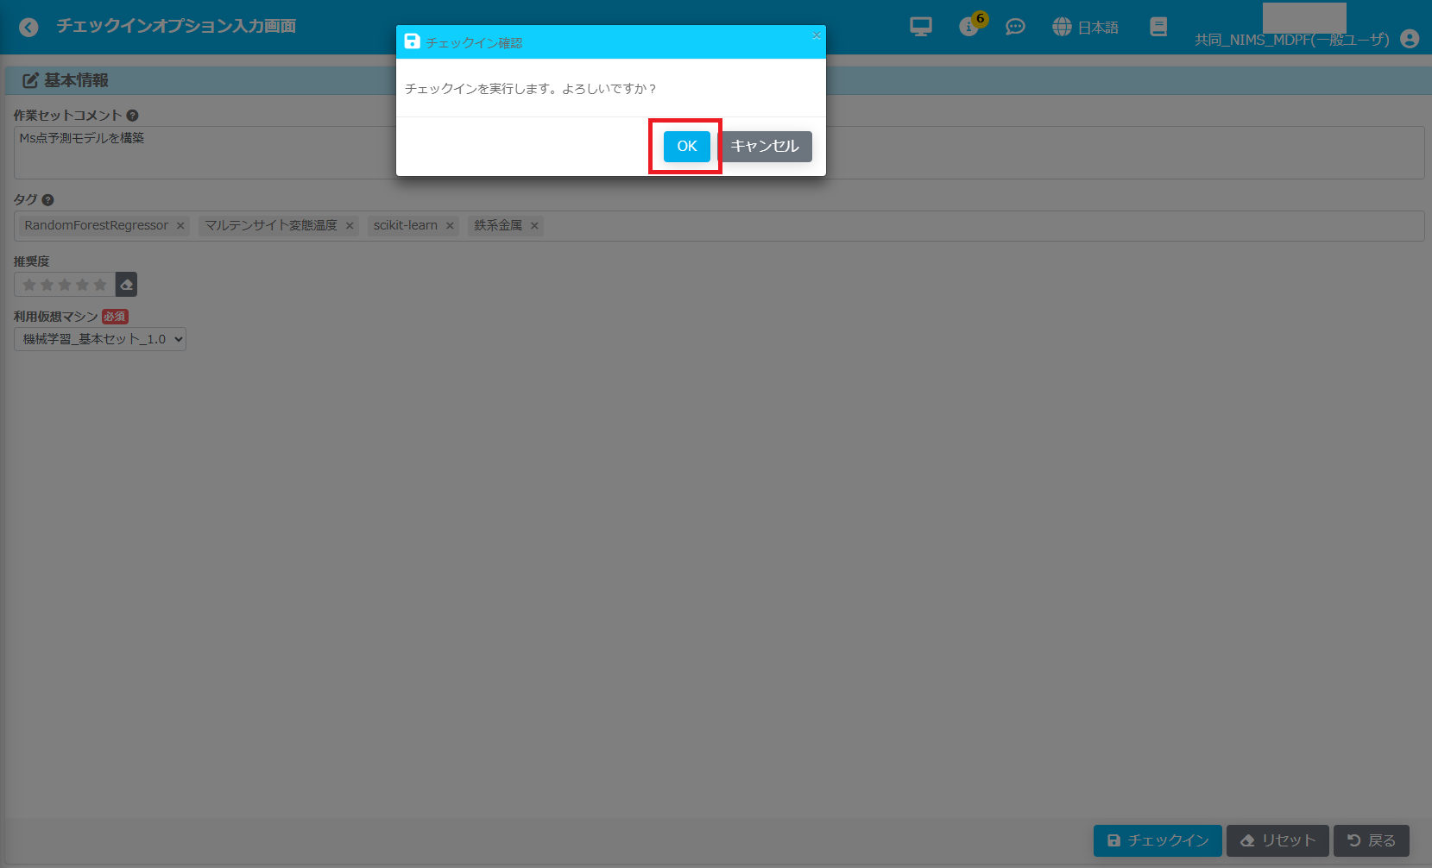The width and height of the screenshot is (1432, 868).
Task: Open the monitor display icon in header
Action: [920, 27]
